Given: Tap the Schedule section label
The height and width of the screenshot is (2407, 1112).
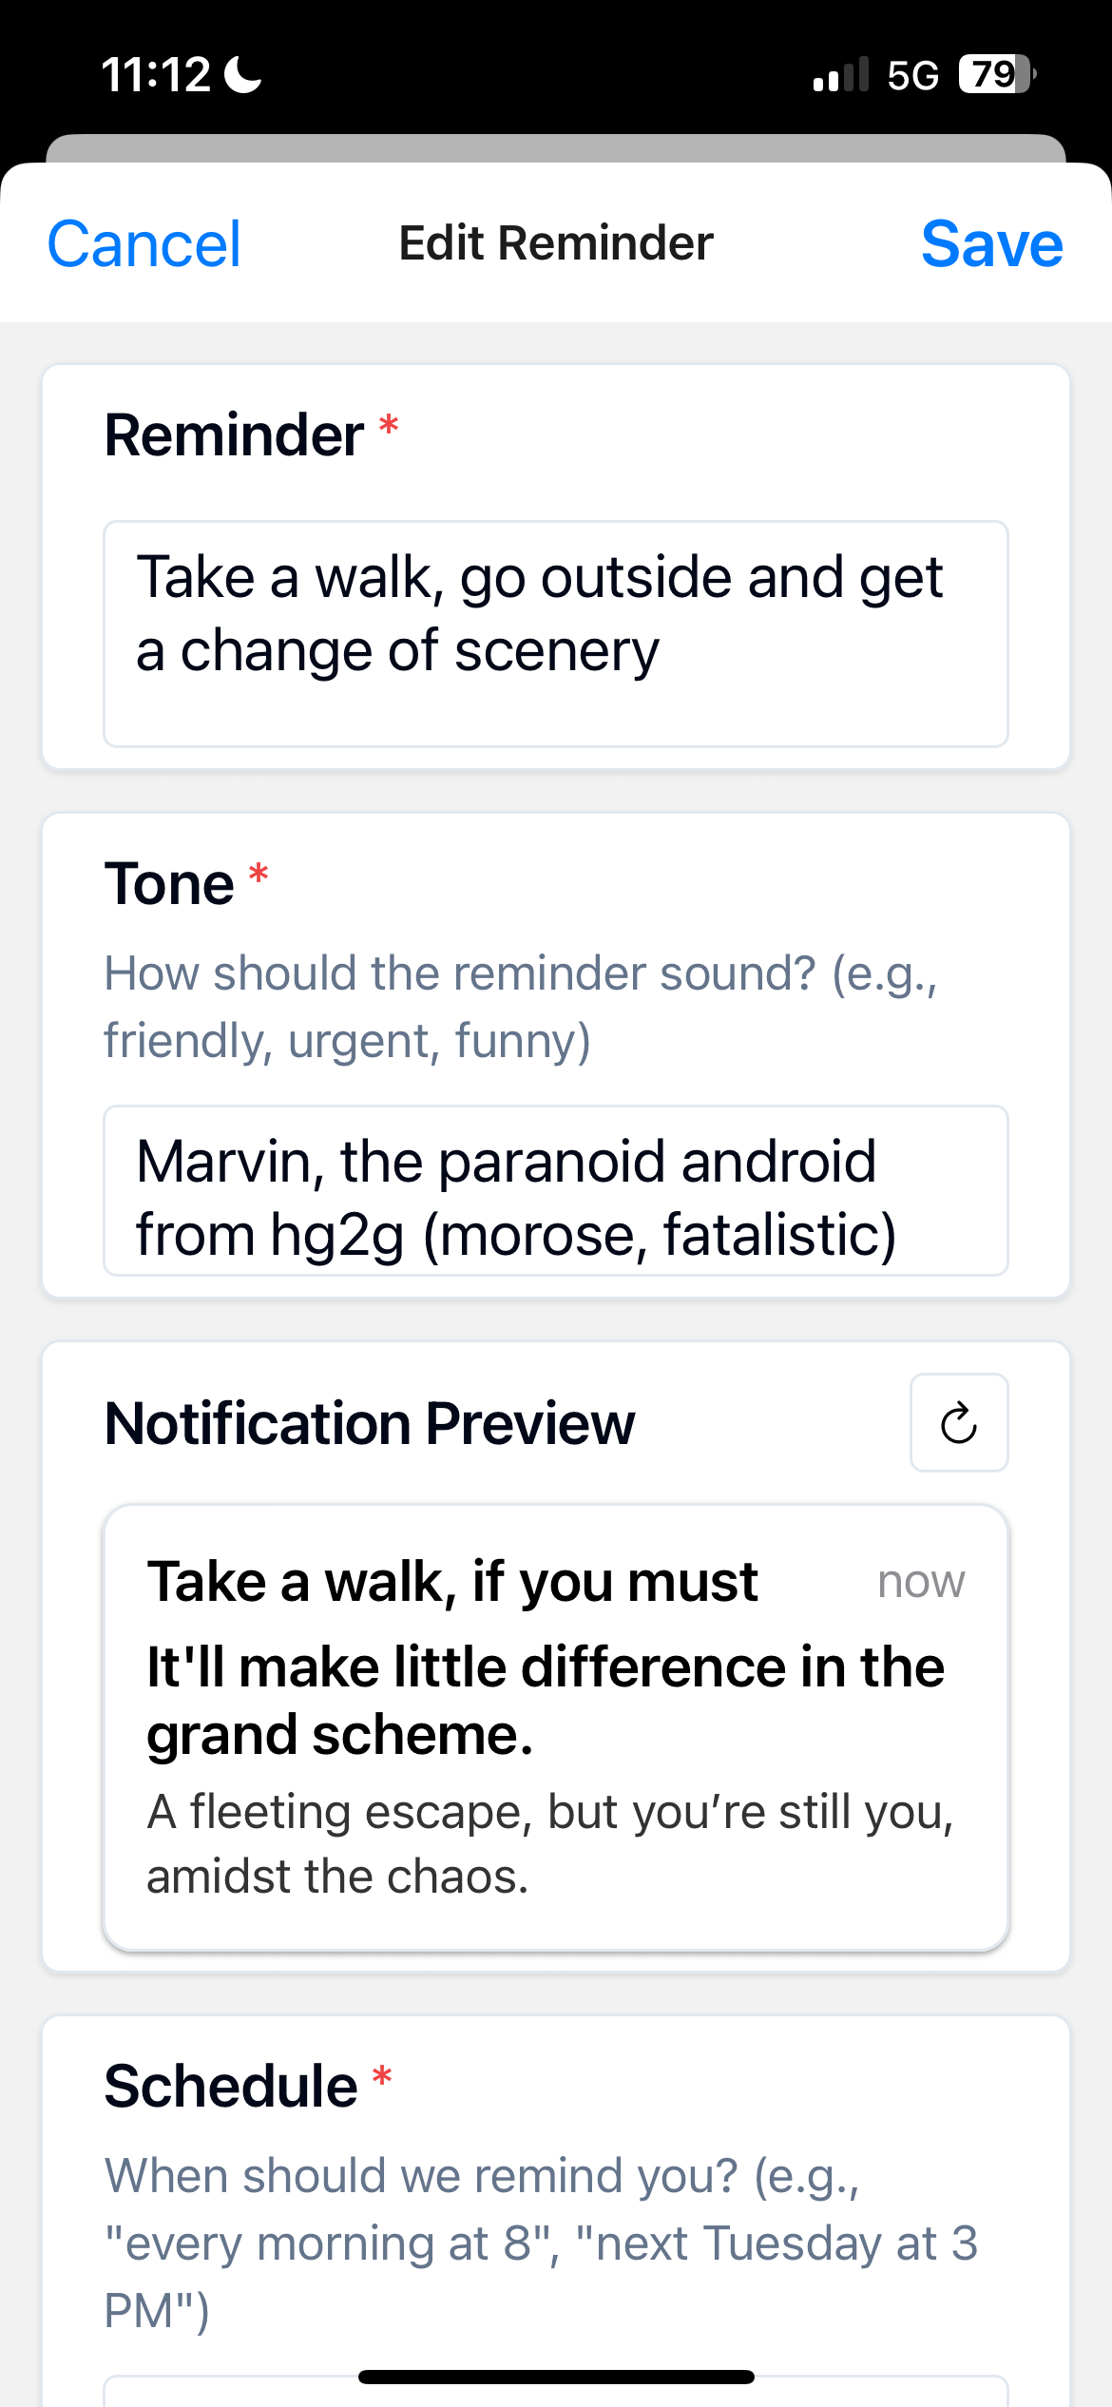Looking at the screenshot, I should pyautogui.click(x=231, y=2087).
